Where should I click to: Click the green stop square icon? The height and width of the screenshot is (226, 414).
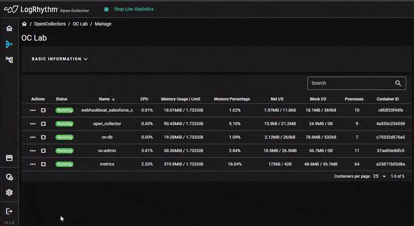point(107,9)
